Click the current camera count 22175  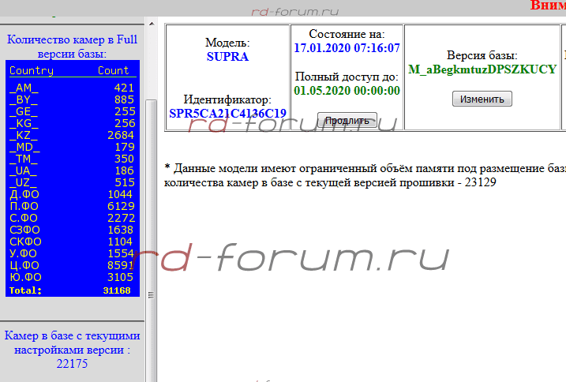click(72, 364)
